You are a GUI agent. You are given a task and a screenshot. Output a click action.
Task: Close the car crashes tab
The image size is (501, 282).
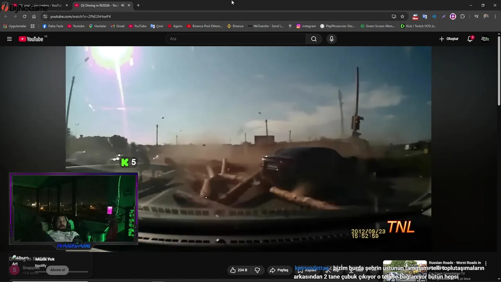click(x=67, y=5)
